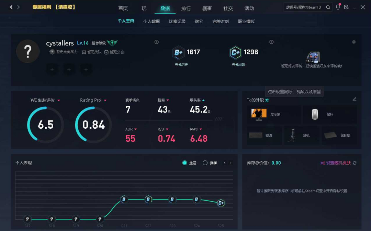371x231 pixels.
Task: Click the 暂无公会 guild label
Action: 114,52
